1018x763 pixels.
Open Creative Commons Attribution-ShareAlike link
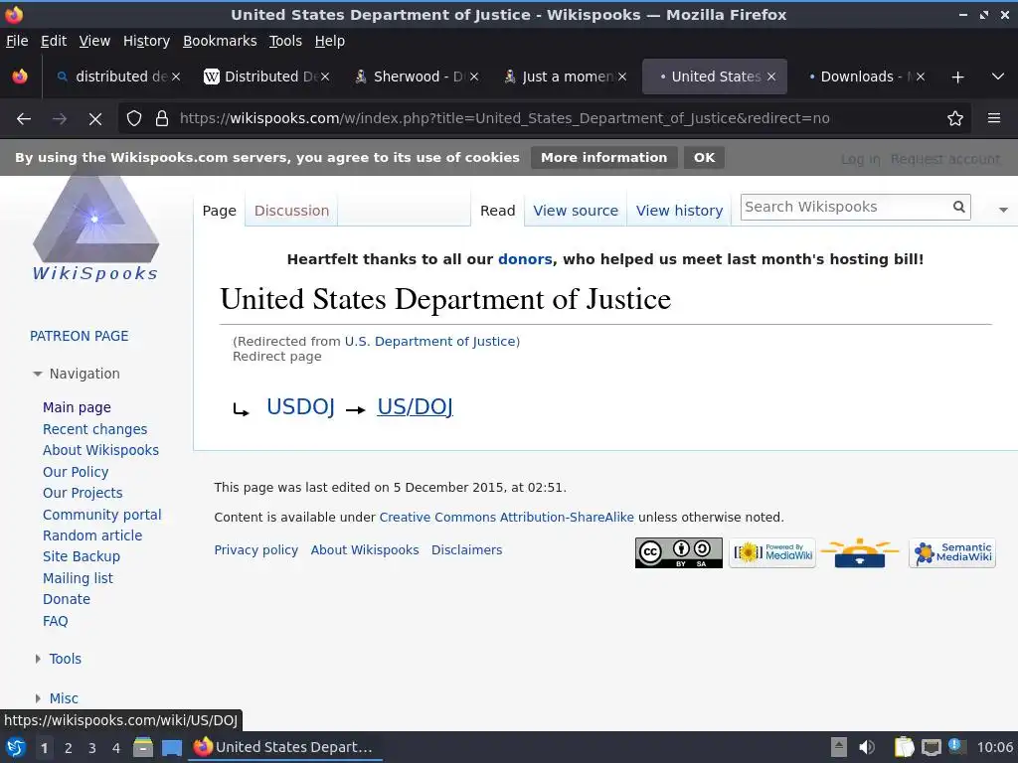tap(506, 517)
